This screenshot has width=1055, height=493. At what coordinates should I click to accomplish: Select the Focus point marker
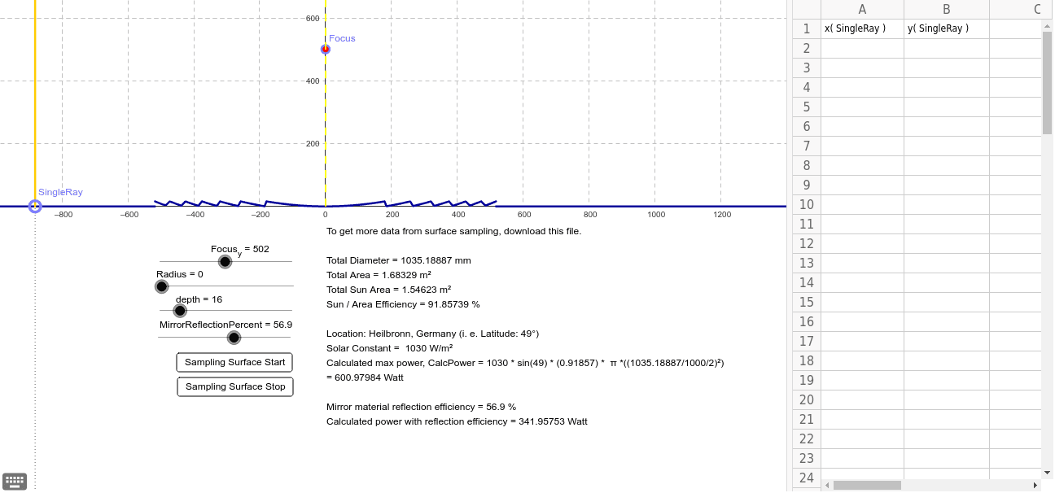tap(326, 49)
